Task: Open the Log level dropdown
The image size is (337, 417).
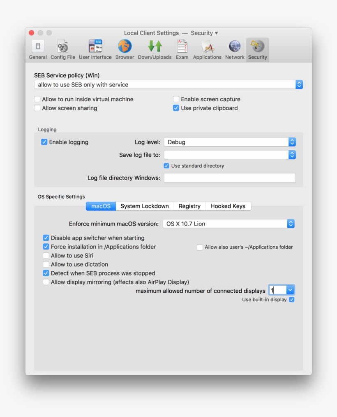Action: 292,142
